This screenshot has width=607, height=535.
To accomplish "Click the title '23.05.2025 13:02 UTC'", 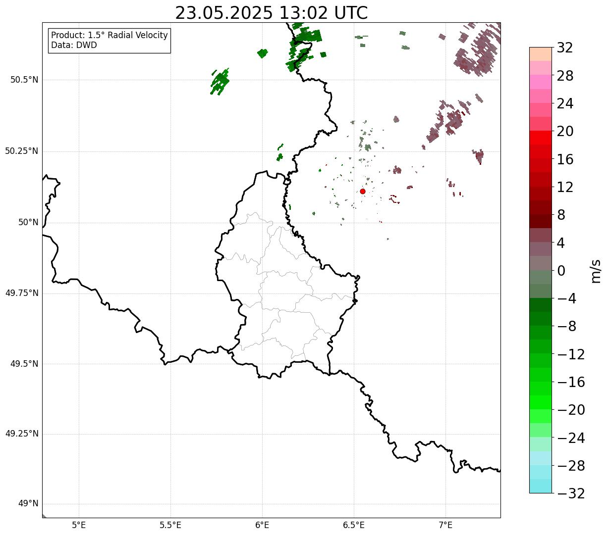I will click(x=272, y=13).
